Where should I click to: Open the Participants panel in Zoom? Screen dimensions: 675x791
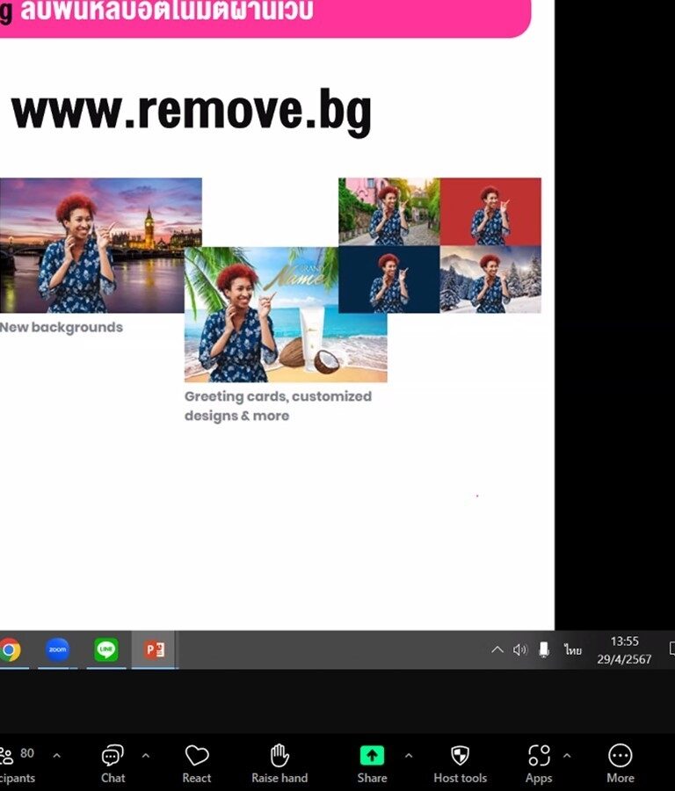[18, 765]
